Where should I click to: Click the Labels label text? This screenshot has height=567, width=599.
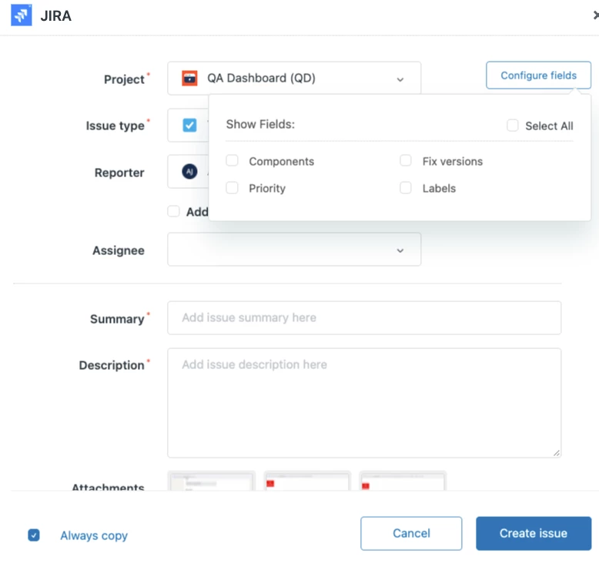439,189
